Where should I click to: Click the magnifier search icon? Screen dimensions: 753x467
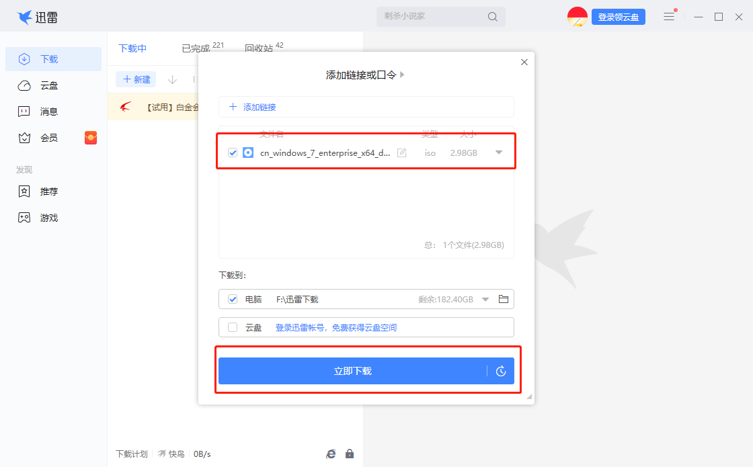tap(492, 17)
